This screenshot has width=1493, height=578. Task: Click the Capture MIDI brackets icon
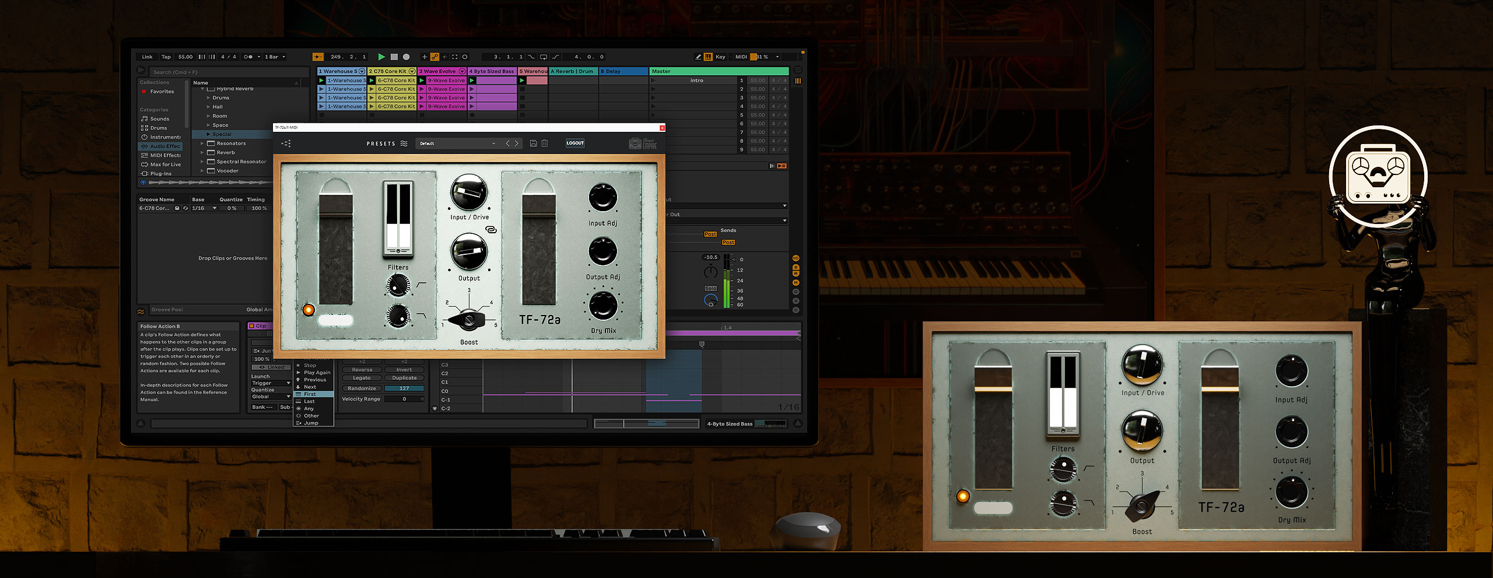[454, 57]
